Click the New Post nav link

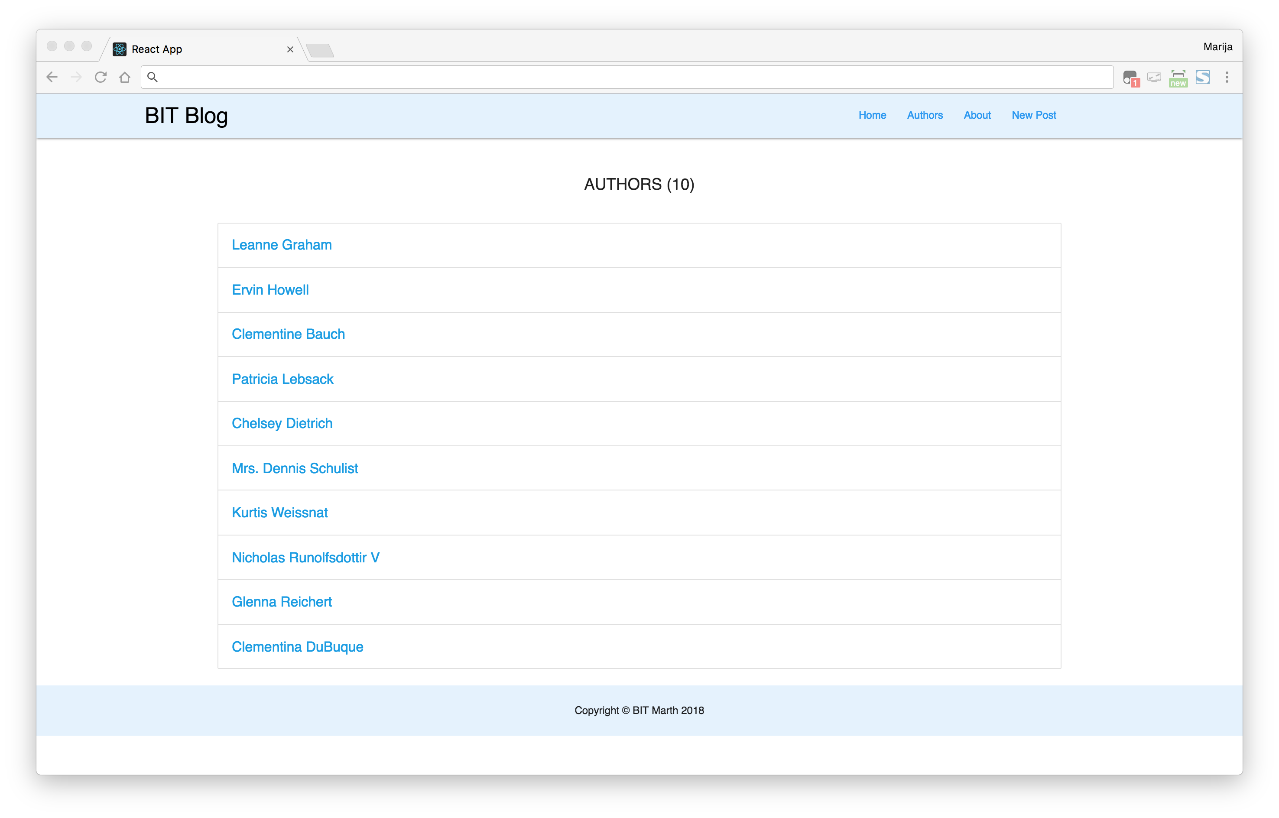point(1034,115)
